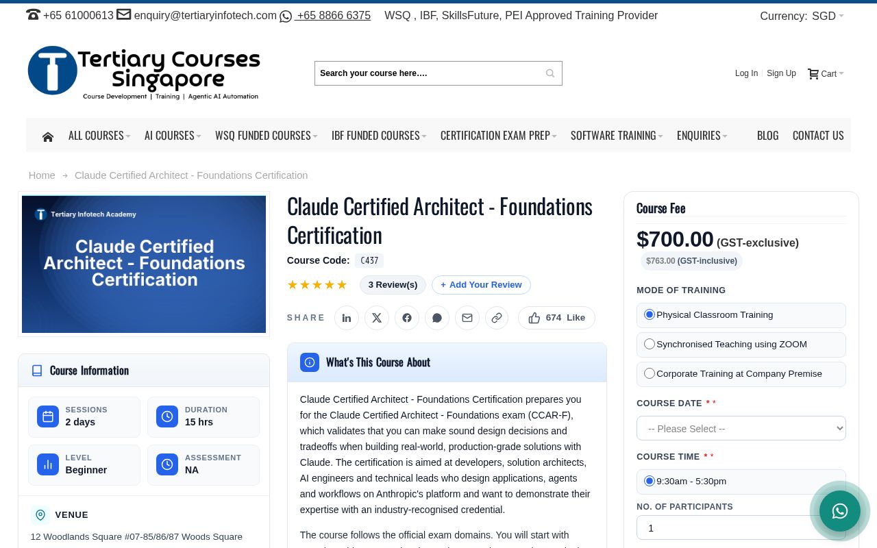Share course on X (Twitter)

(377, 318)
